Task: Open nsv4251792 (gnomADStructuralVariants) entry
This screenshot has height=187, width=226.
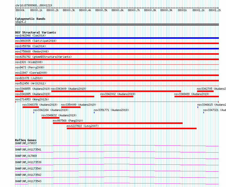Action: 43,57
